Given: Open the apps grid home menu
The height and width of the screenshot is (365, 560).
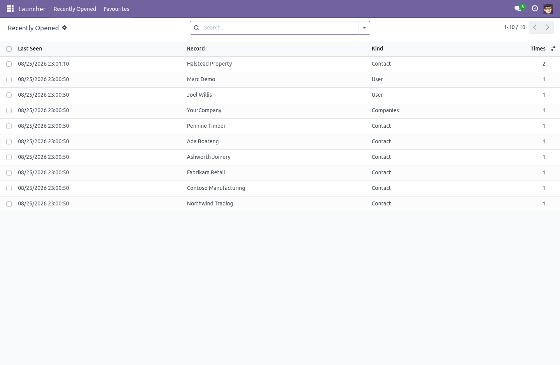Looking at the screenshot, I should point(10,9).
